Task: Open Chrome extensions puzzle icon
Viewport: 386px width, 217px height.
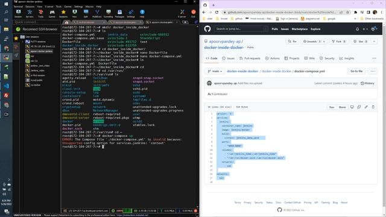Action: pyautogui.click(x=355, y=12)
